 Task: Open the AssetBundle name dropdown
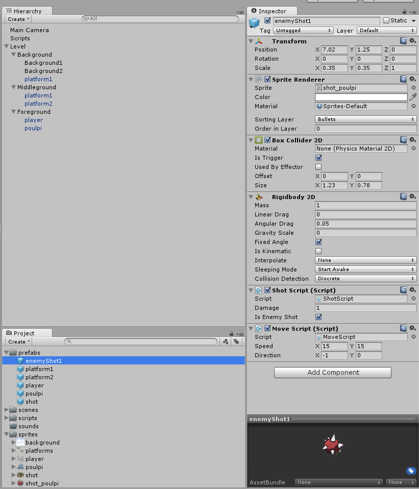(x=338, y=482)
